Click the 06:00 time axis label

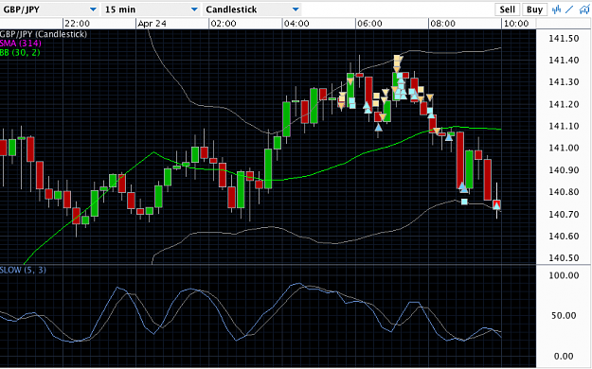coord(369,24)
